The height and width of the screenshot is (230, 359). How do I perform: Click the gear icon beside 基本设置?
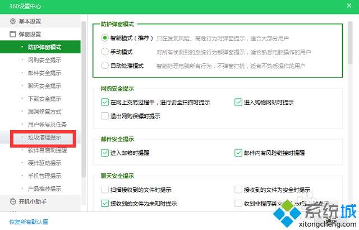[13, 21]
